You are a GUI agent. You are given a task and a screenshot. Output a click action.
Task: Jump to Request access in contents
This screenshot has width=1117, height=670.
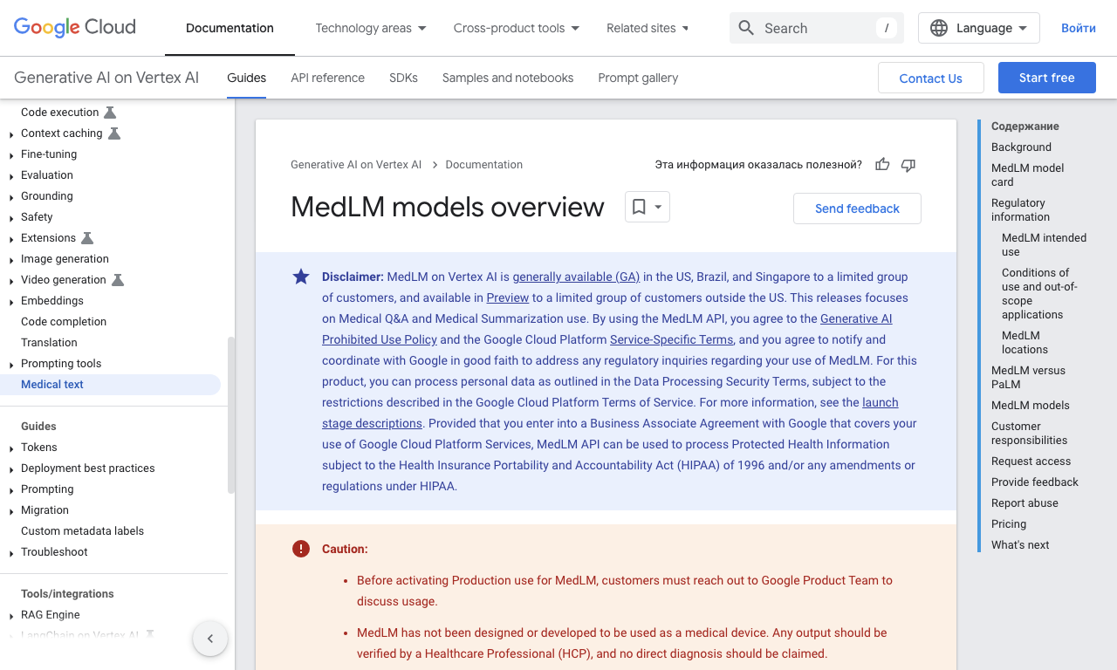1031,461
